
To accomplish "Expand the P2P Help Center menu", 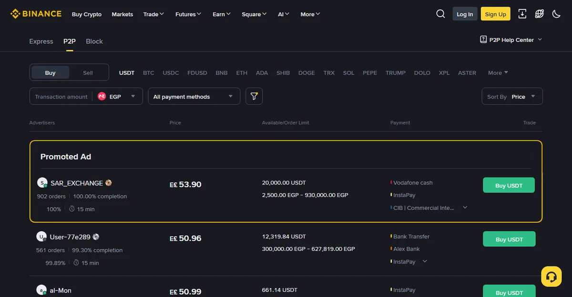I will coord(540,40).
